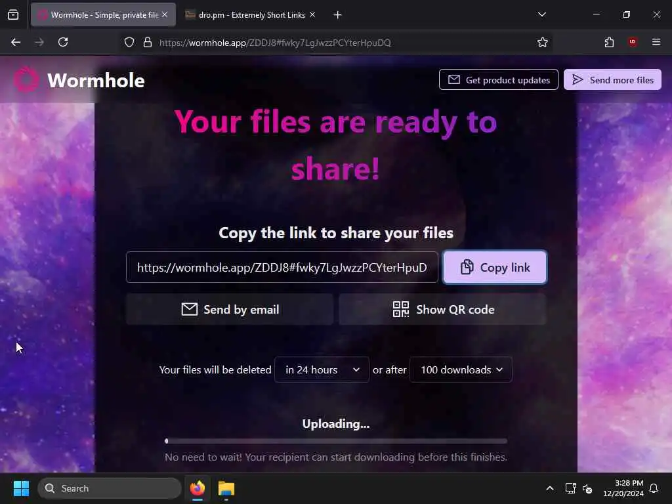The height and width of the screenshot is (504, 672).
Task: Open the Extensions puzzle icon
Action: [609, 42]
